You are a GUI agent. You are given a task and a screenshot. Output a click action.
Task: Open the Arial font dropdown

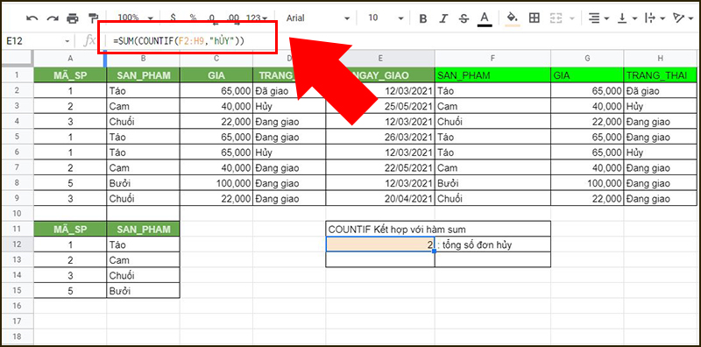click(318, 18)
